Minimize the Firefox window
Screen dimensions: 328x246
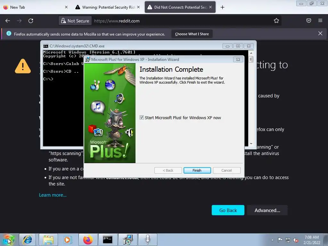coord(301,4)
